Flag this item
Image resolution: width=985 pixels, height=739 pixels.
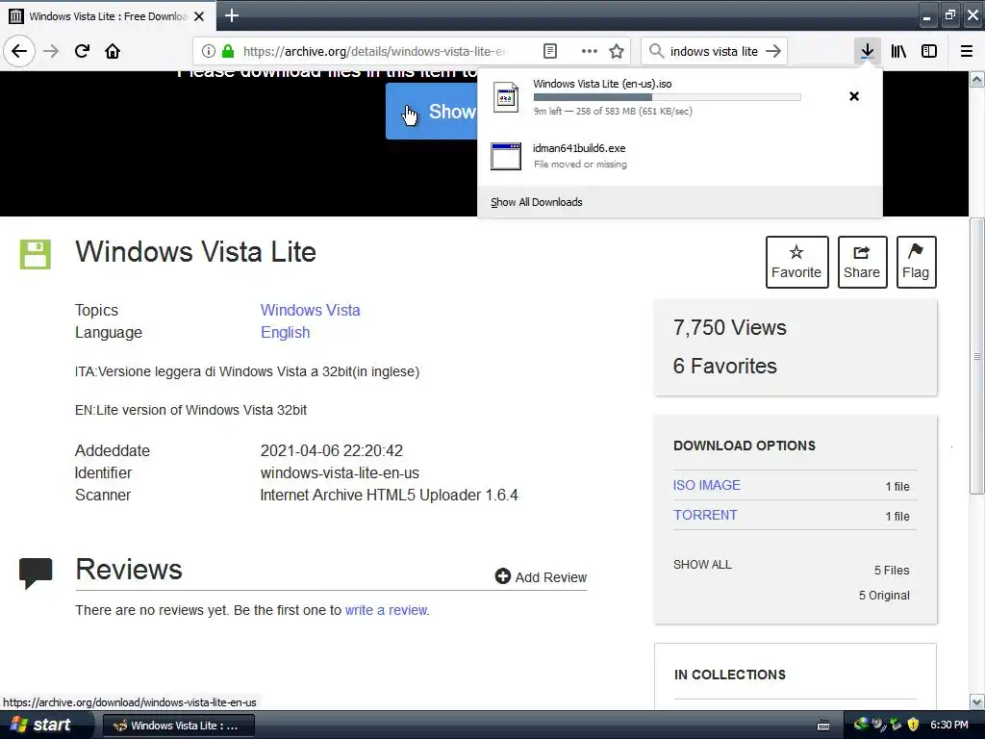916,262
